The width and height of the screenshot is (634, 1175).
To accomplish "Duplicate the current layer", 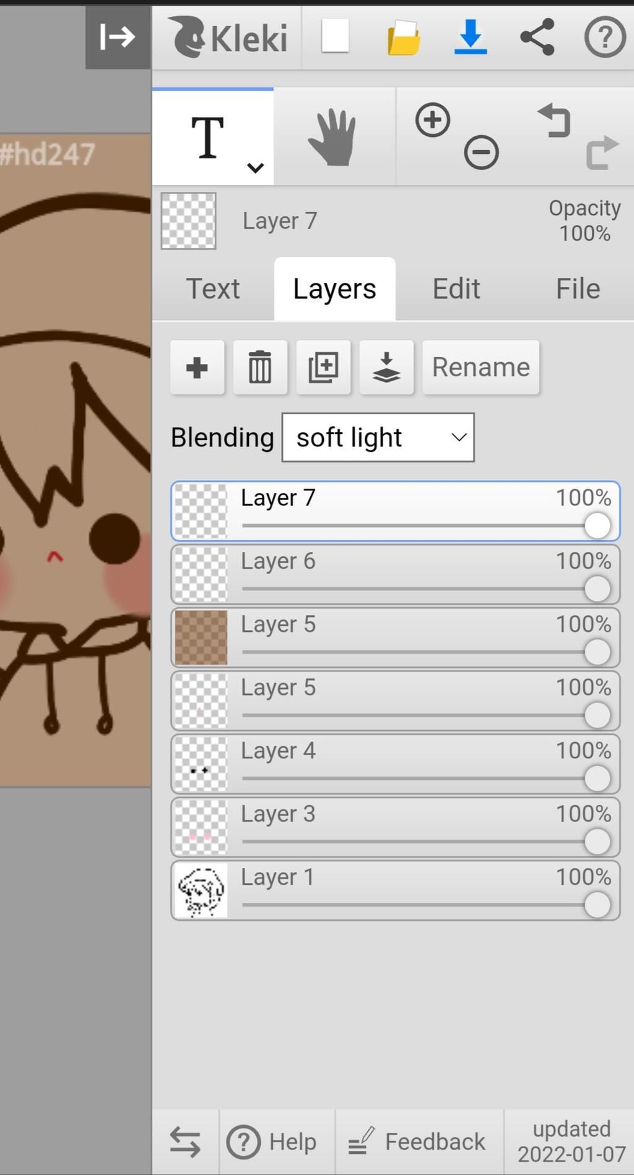I will [323, 367].
